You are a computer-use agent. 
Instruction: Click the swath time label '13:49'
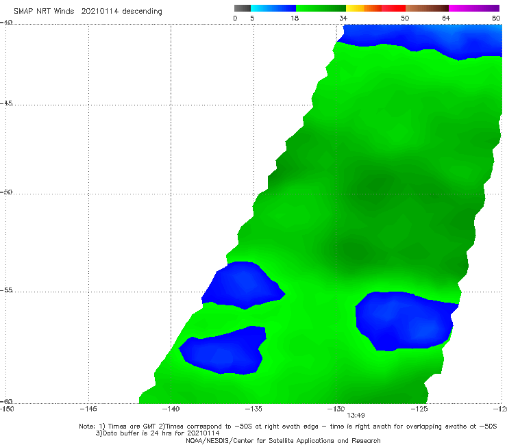coord(356,416)
